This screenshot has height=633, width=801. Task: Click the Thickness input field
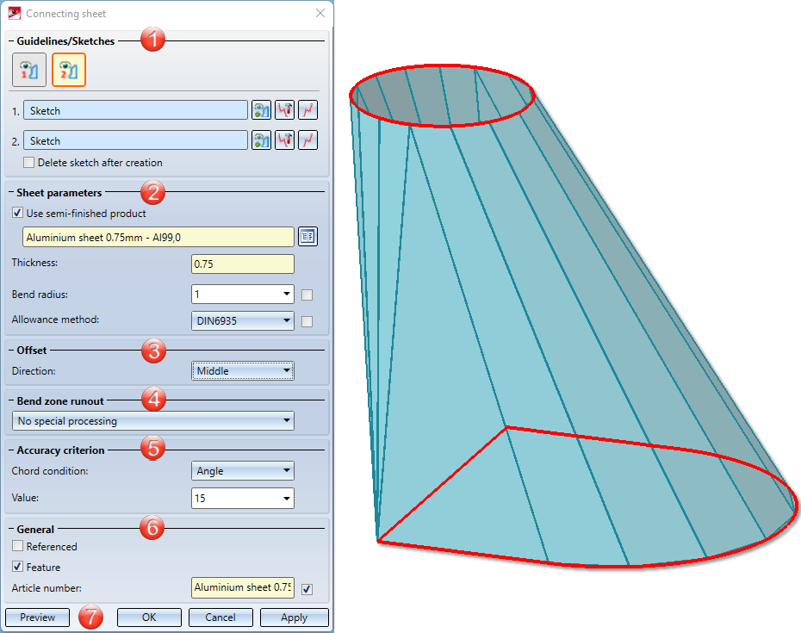click(x=243, y=264)
